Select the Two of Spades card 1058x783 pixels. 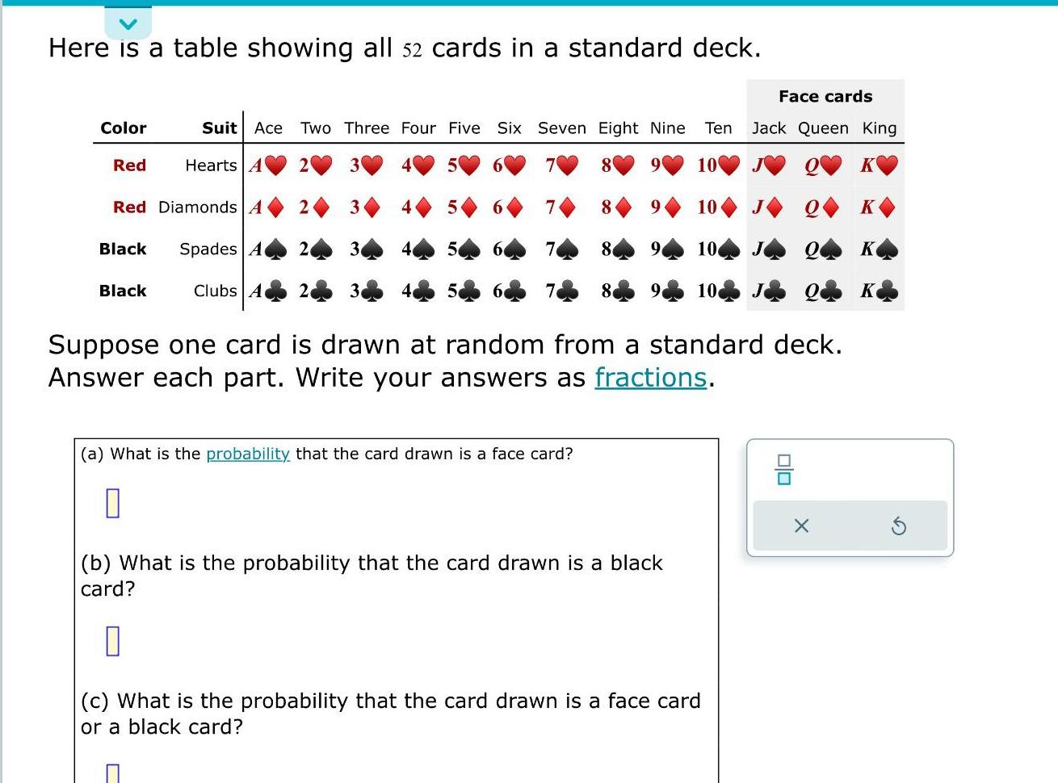pos(316,249)
